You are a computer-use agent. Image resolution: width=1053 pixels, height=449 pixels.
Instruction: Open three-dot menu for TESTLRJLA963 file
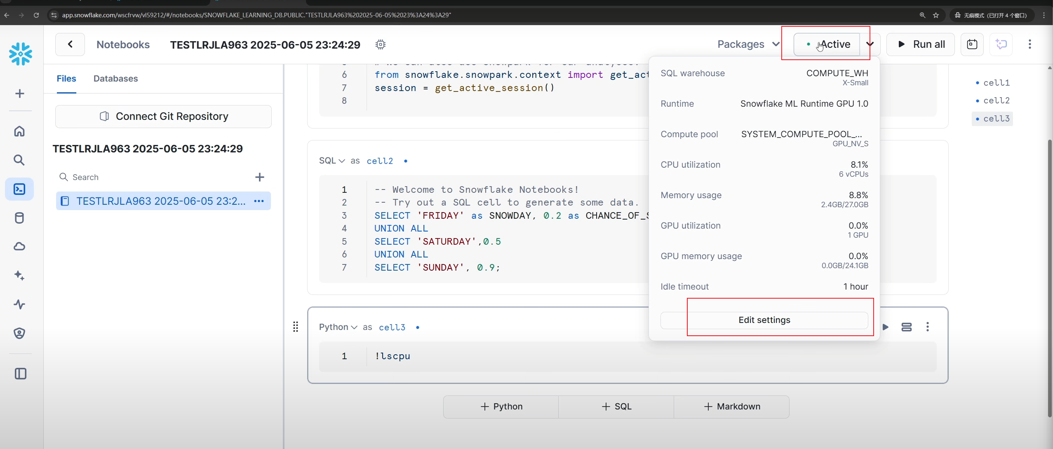259,201
